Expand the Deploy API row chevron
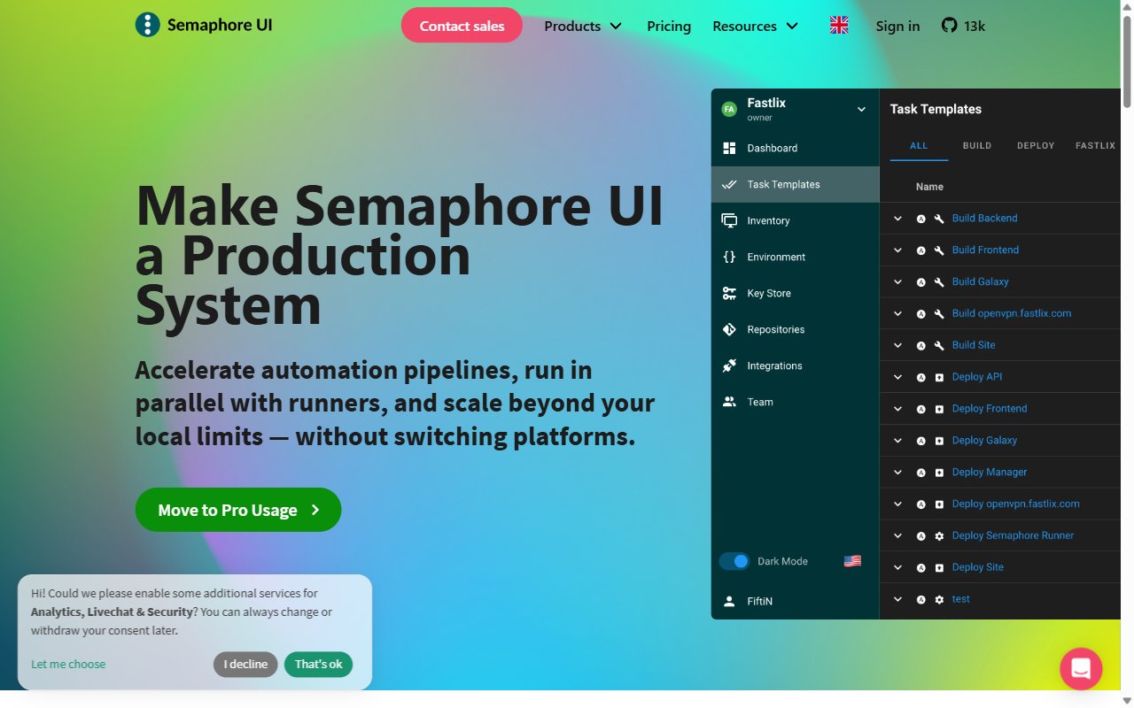 point(897,377)
